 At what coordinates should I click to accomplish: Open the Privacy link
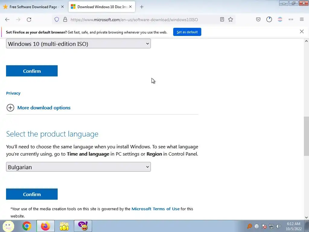click(13, 93)
